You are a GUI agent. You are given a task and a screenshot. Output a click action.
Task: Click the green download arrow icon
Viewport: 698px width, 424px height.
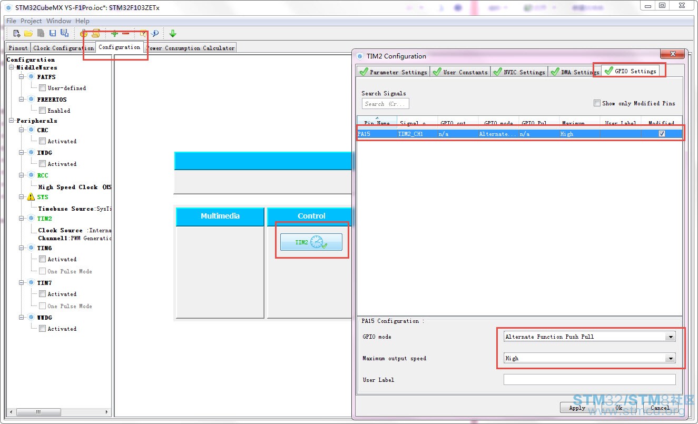173,33
